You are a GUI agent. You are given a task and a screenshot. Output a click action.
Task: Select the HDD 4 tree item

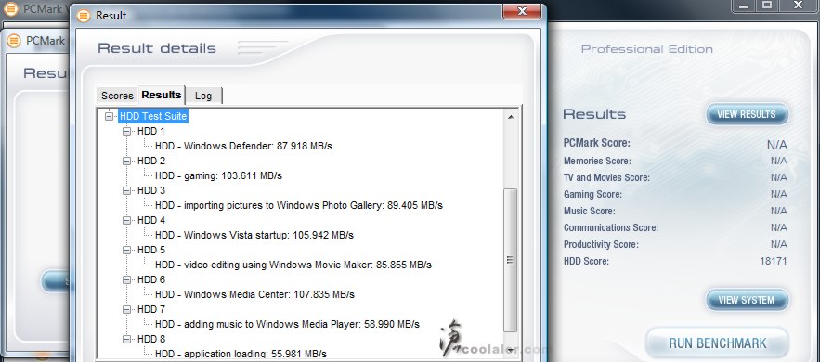[x=151, y=220]
